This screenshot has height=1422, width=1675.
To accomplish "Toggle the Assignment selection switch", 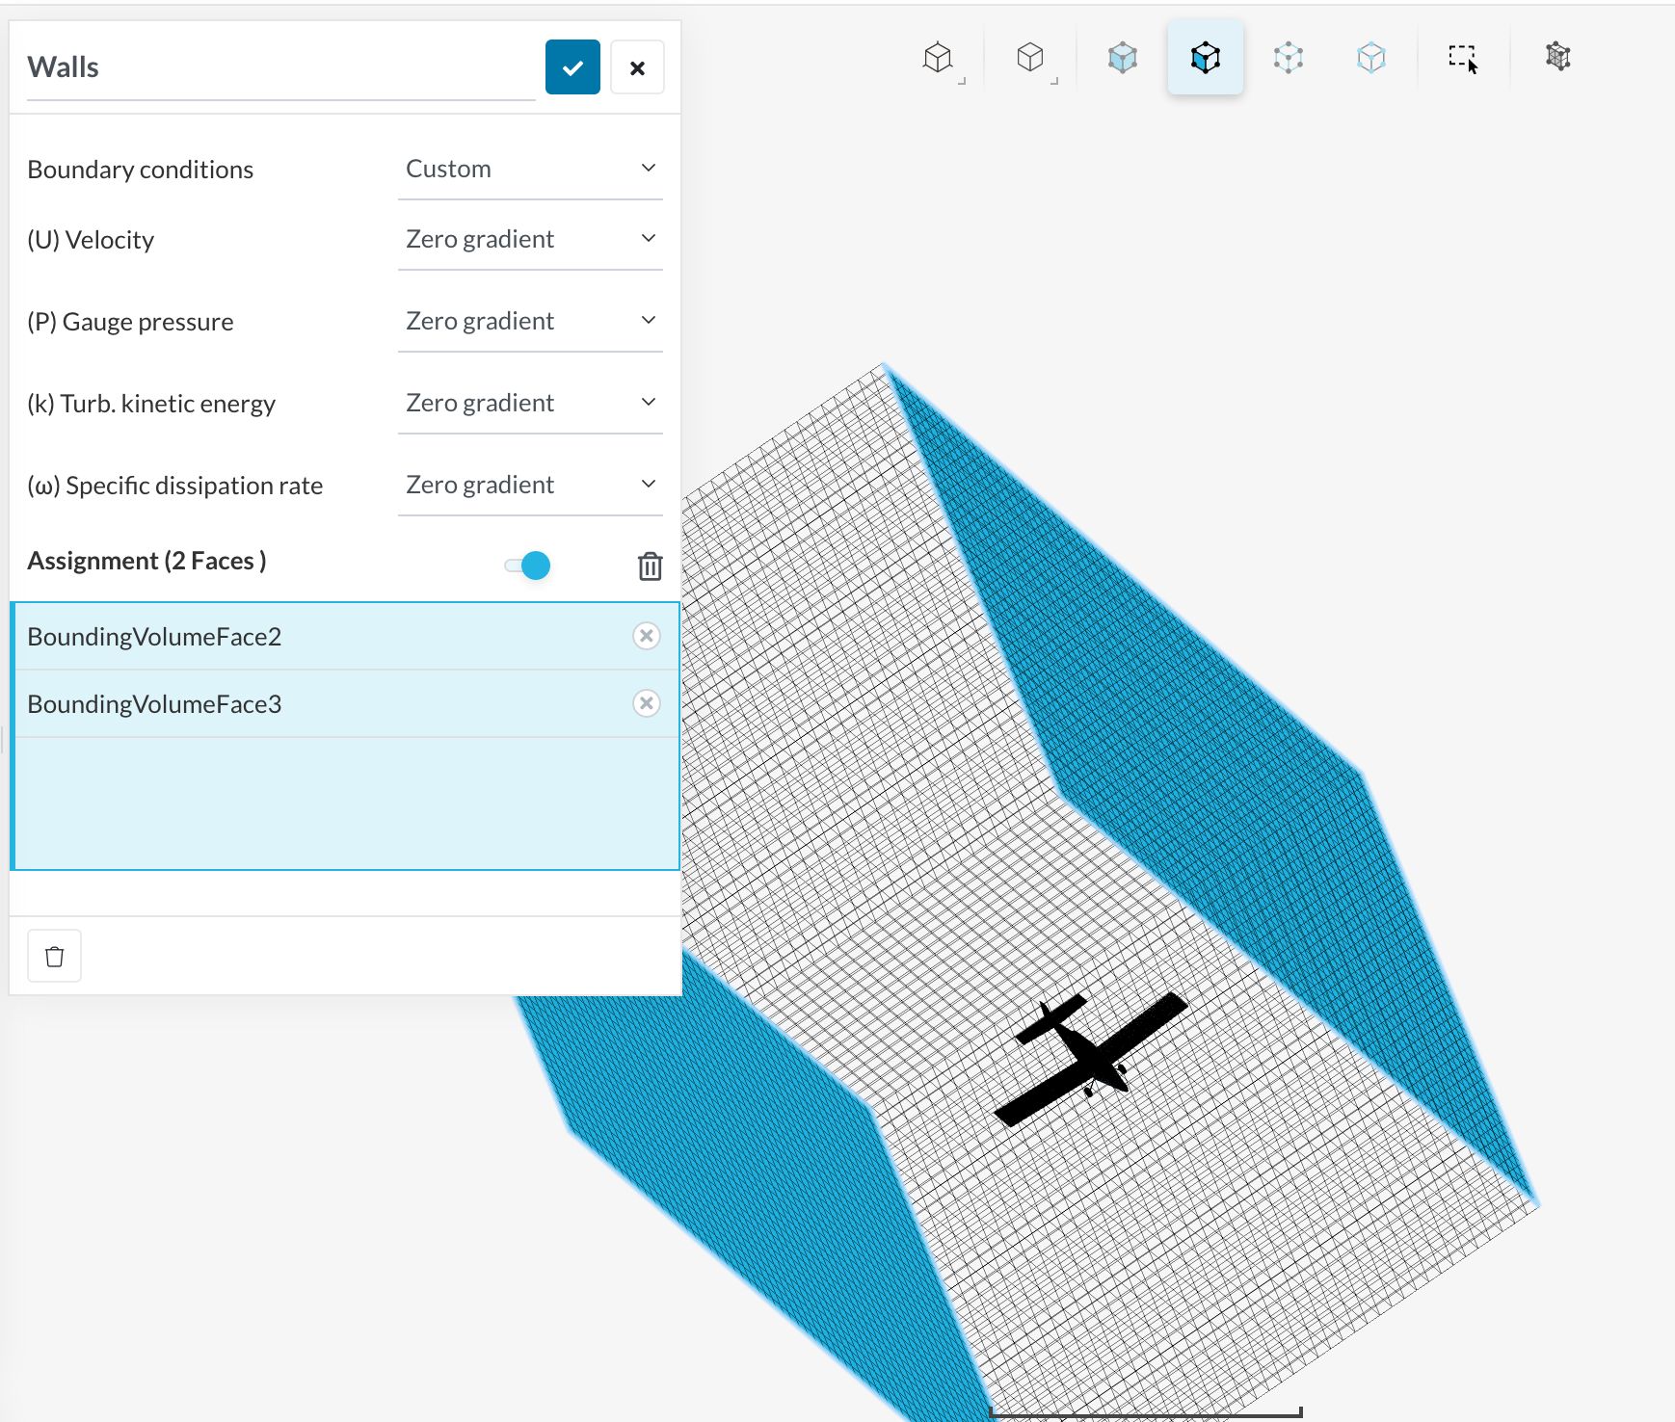I will 527,566.
